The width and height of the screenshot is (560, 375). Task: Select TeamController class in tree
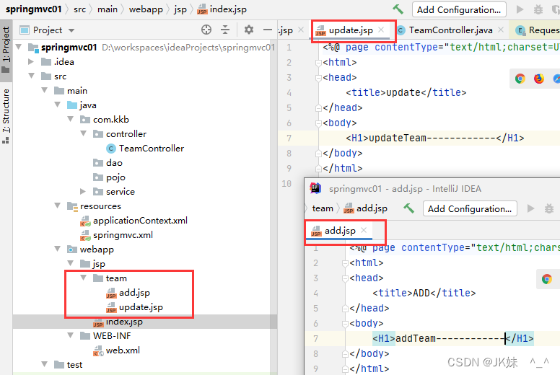[x=145, y=149]
